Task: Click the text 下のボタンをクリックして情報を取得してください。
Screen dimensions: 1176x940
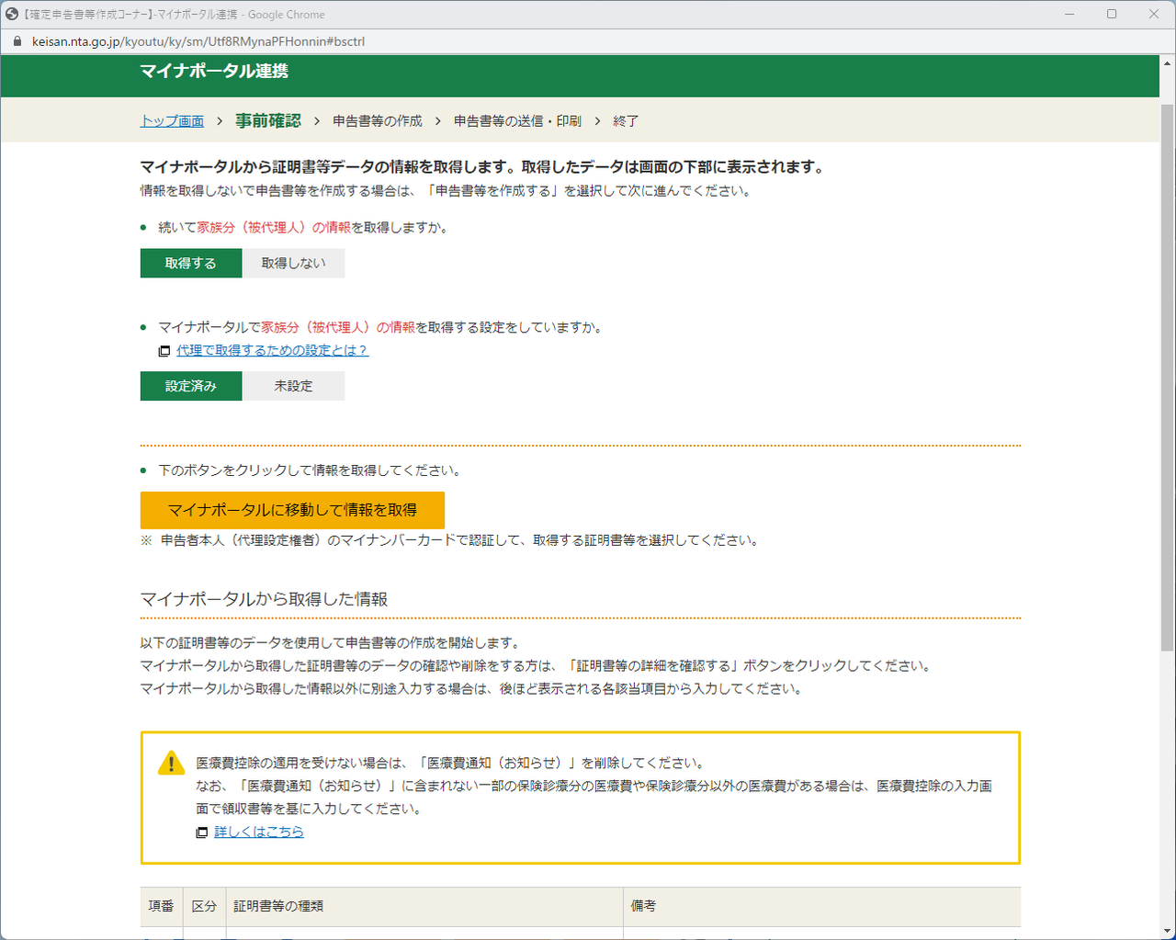Action: coord(310,470)
